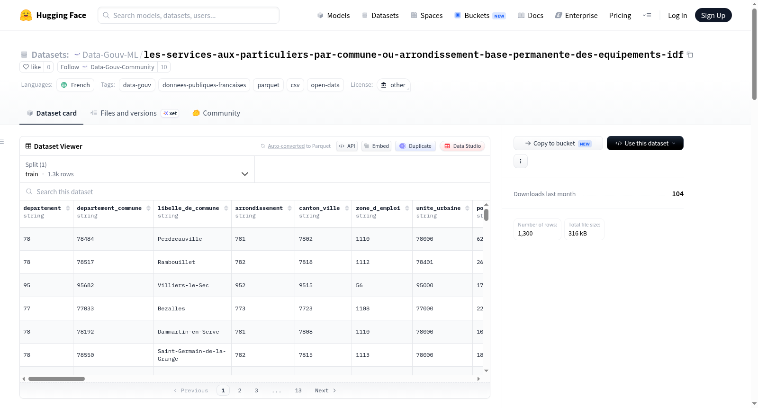The width and height of the screenshot is (758, 408).
Task: Select the Dammartin-en-Serve cell
Action: coord(192,332)
